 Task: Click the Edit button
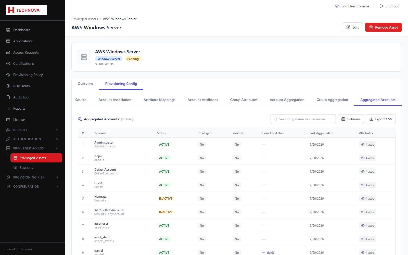(x=352, y=27)
